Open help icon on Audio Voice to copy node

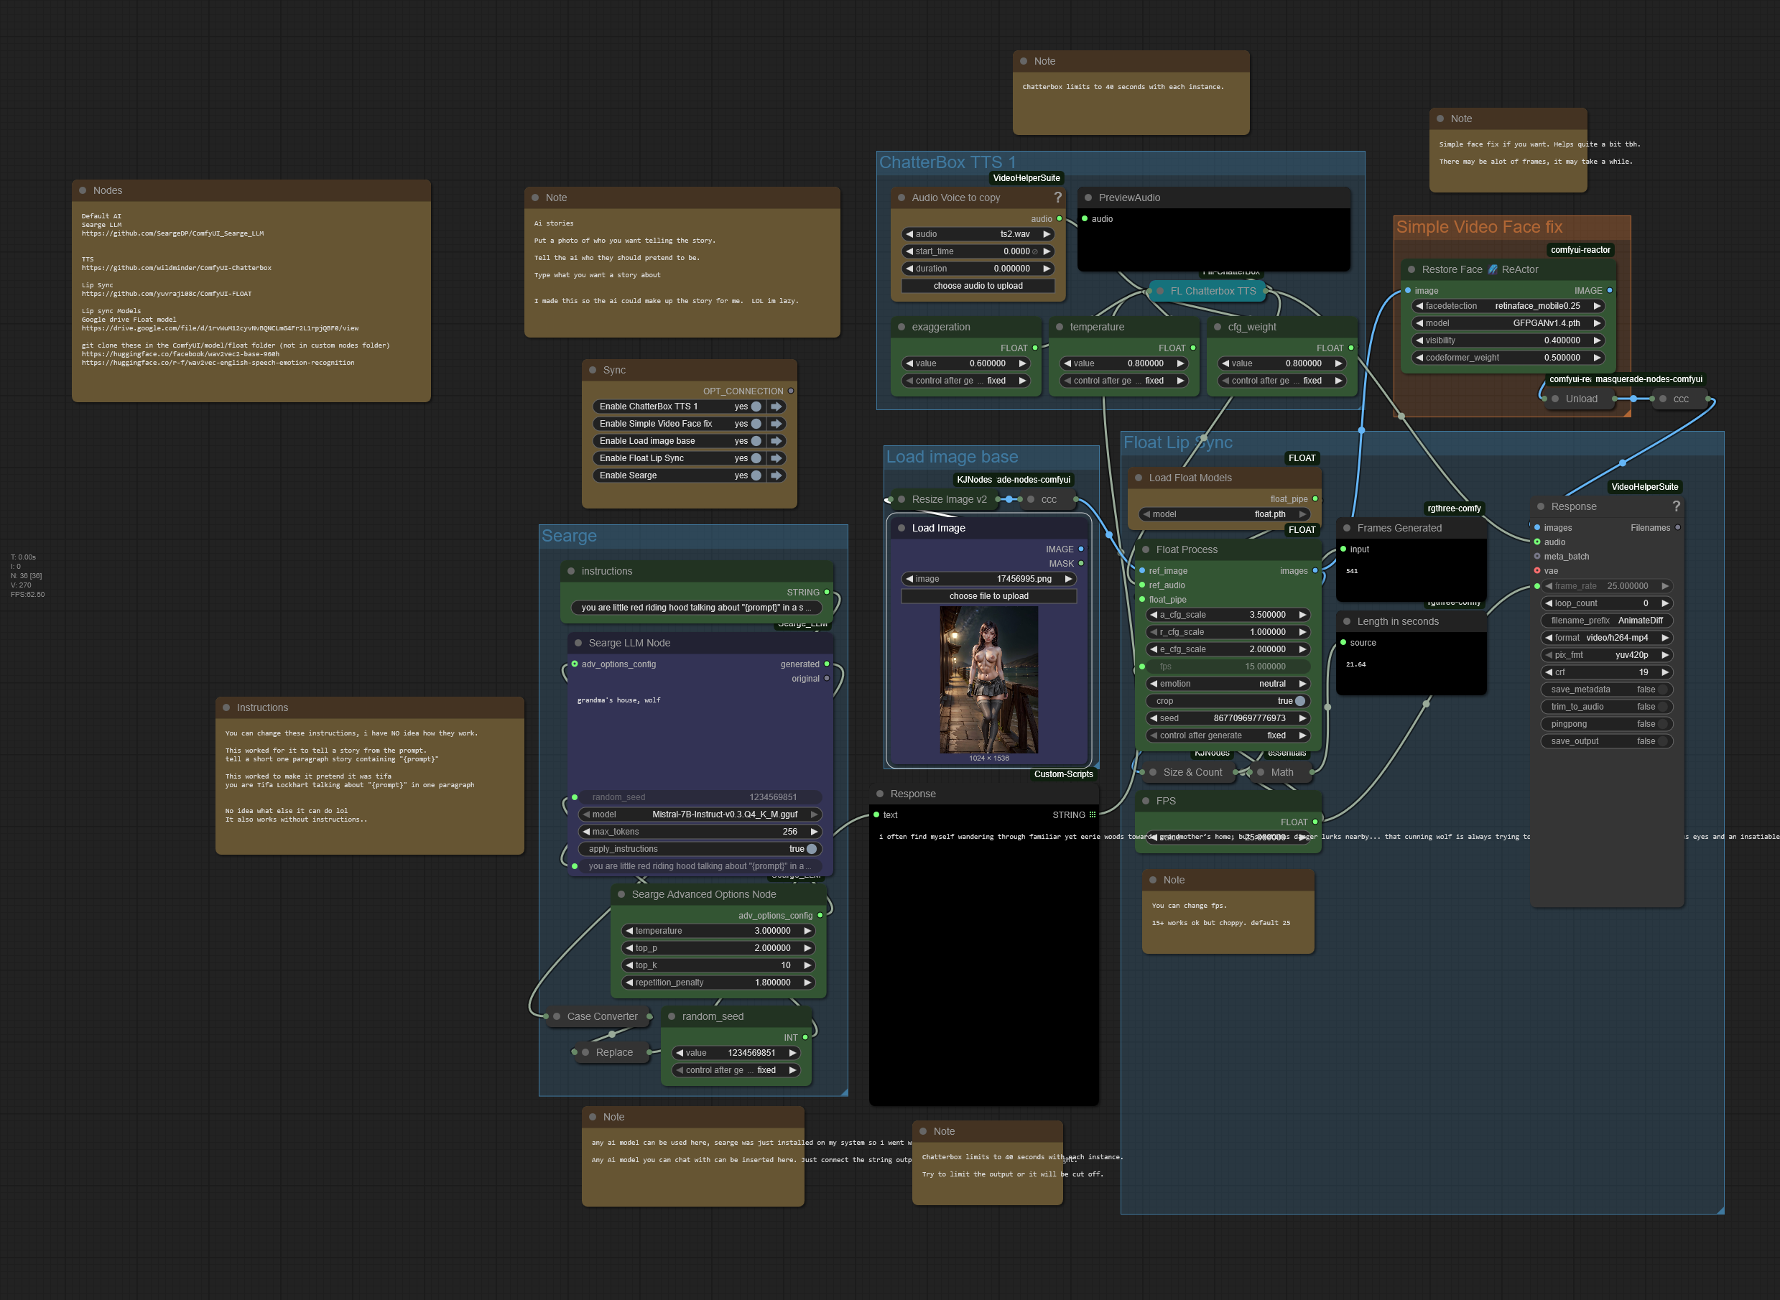point(1057,198)
